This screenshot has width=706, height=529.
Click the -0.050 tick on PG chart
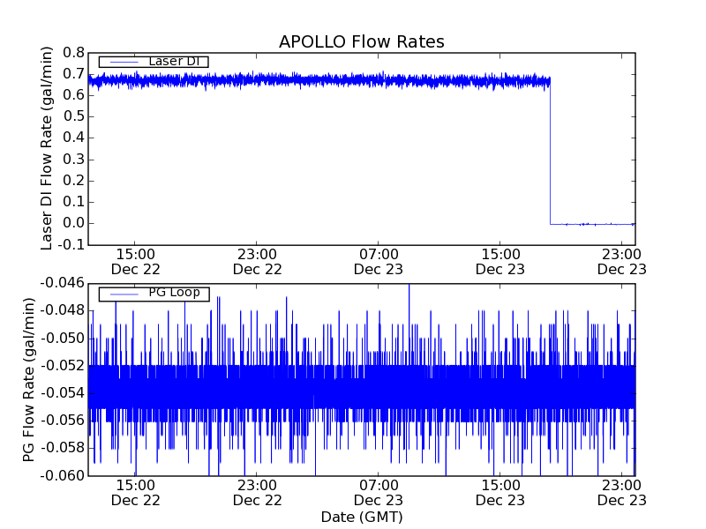pyautogui.click(x=63, y=339)
